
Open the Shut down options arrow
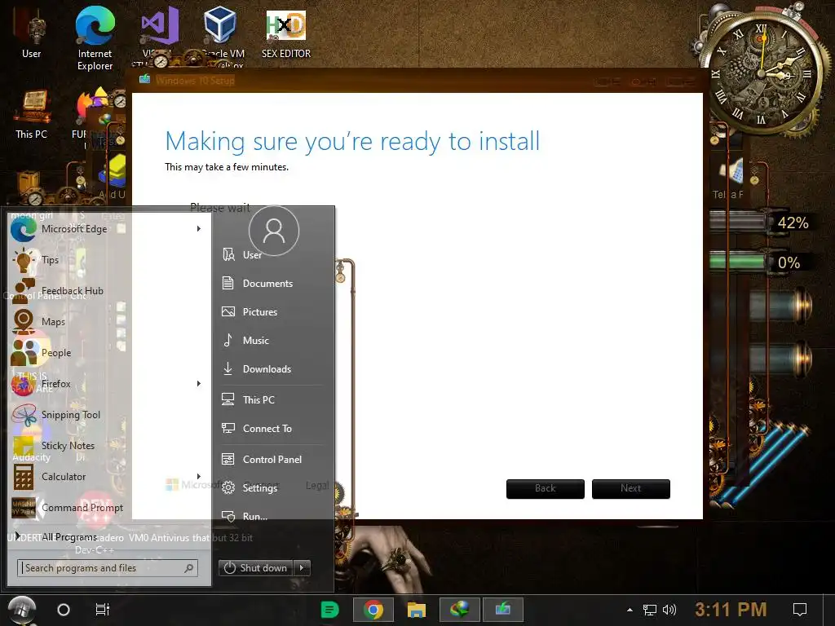click(302, 568)
